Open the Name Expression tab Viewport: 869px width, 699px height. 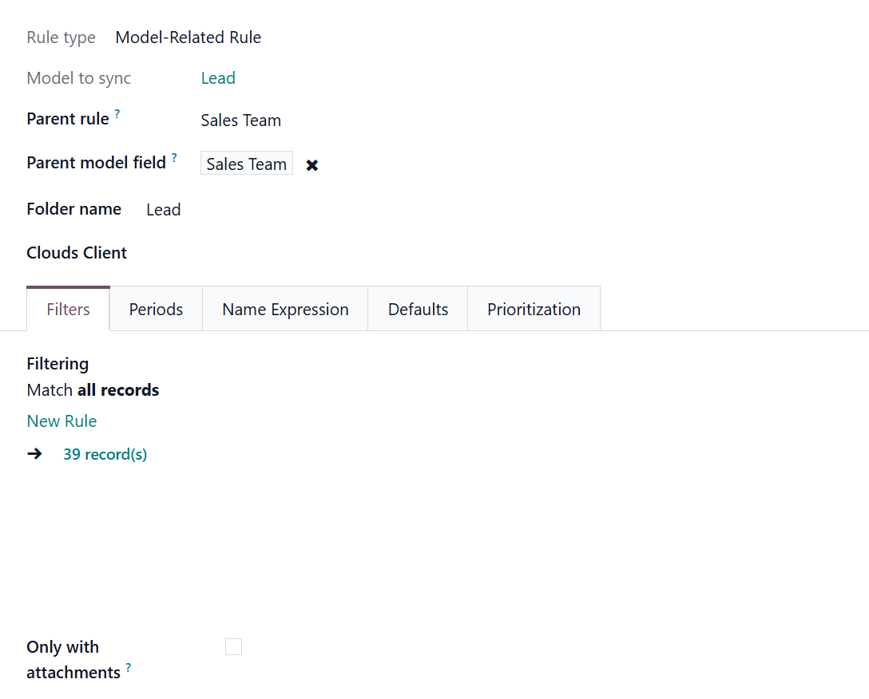[x=285, y=310]
